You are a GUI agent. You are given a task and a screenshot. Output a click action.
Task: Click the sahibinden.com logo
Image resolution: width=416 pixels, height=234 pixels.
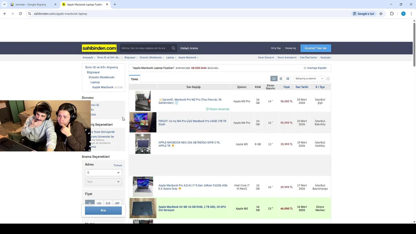click(99, 48)
